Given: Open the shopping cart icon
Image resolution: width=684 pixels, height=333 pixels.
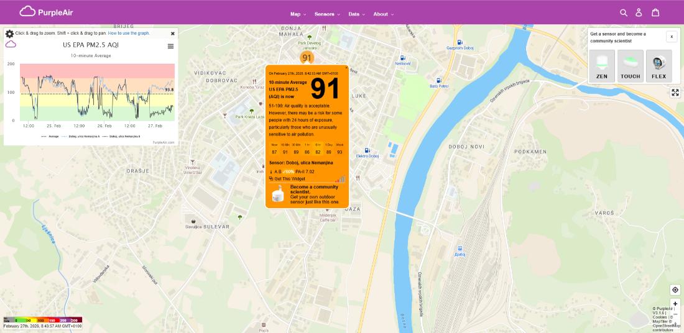Looking at the screenshot, I should click(655, 12).
